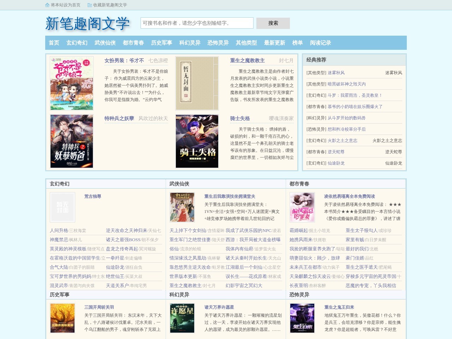Set this site as homepage link

pos(66,5)
